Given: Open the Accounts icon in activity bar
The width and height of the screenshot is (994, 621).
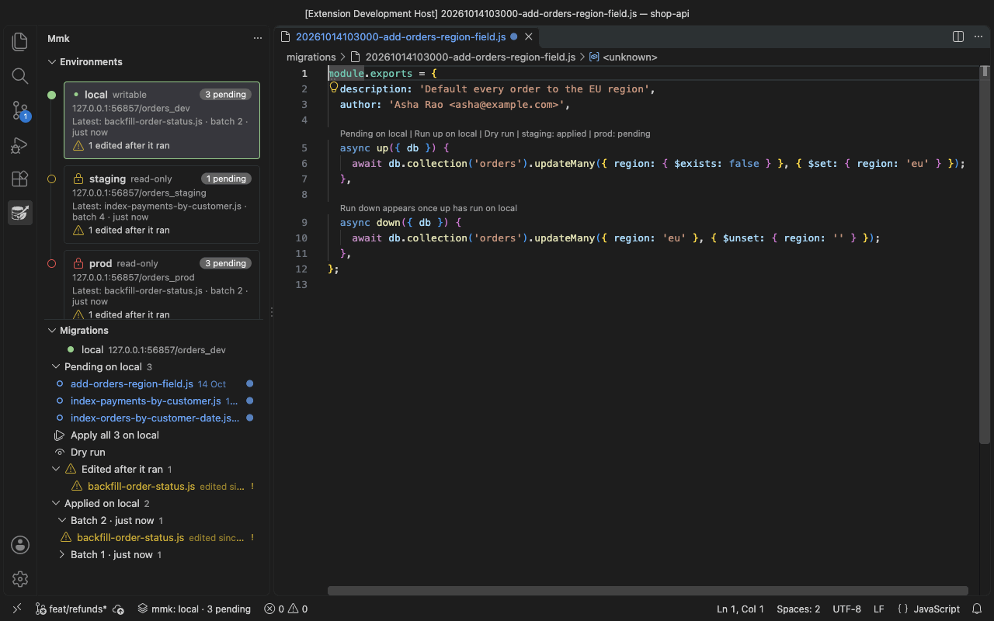Looking at the screenshot, I should (20, 545).
